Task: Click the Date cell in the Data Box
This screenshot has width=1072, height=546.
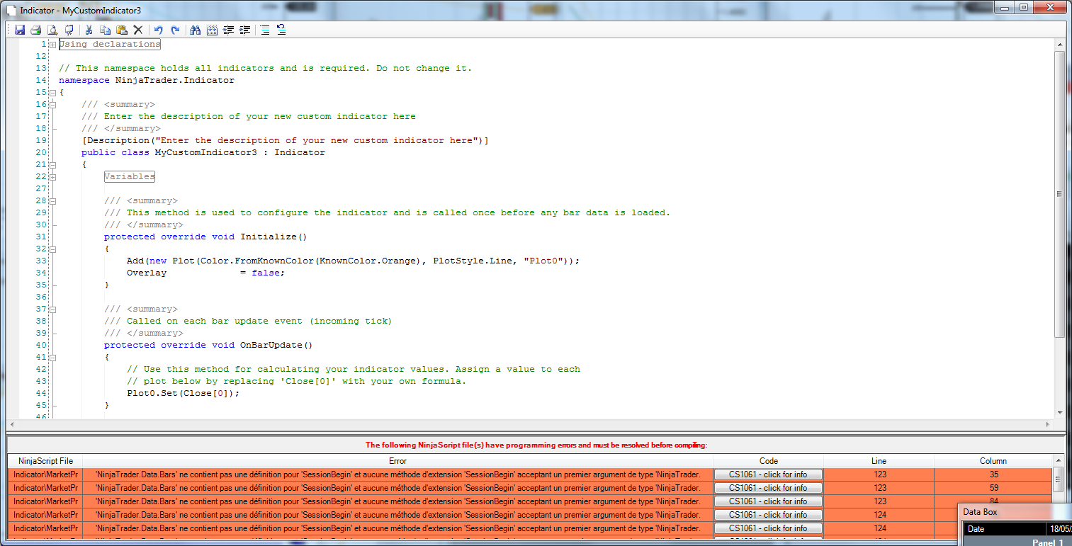Action: 1003,529
